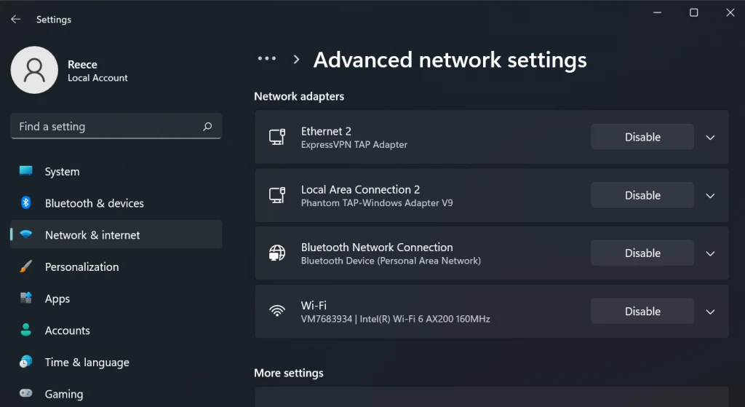Screen dimensions: 745x407
Task: Click the search magnifier icon
Action: [207, 127]
